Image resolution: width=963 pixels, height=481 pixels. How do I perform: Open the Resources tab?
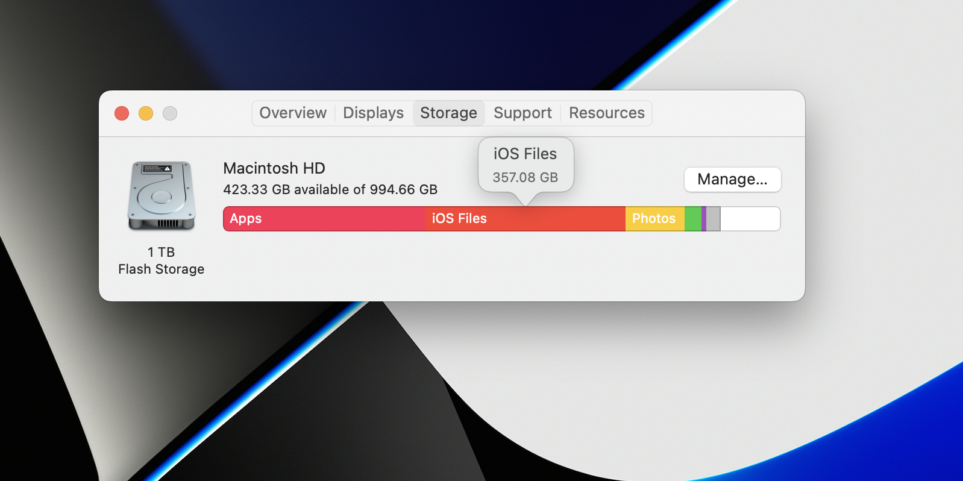click(606, 113)
